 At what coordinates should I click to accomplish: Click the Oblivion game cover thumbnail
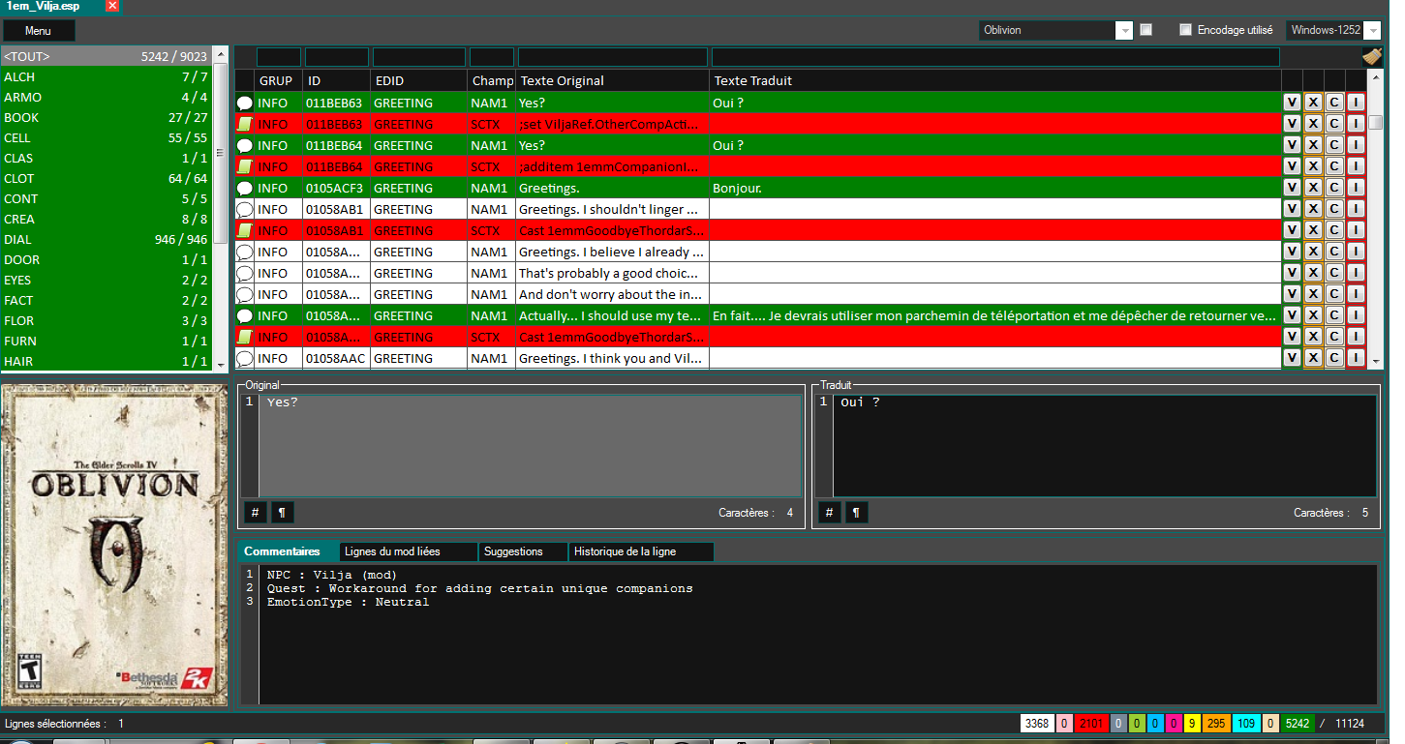pos(115,546)
